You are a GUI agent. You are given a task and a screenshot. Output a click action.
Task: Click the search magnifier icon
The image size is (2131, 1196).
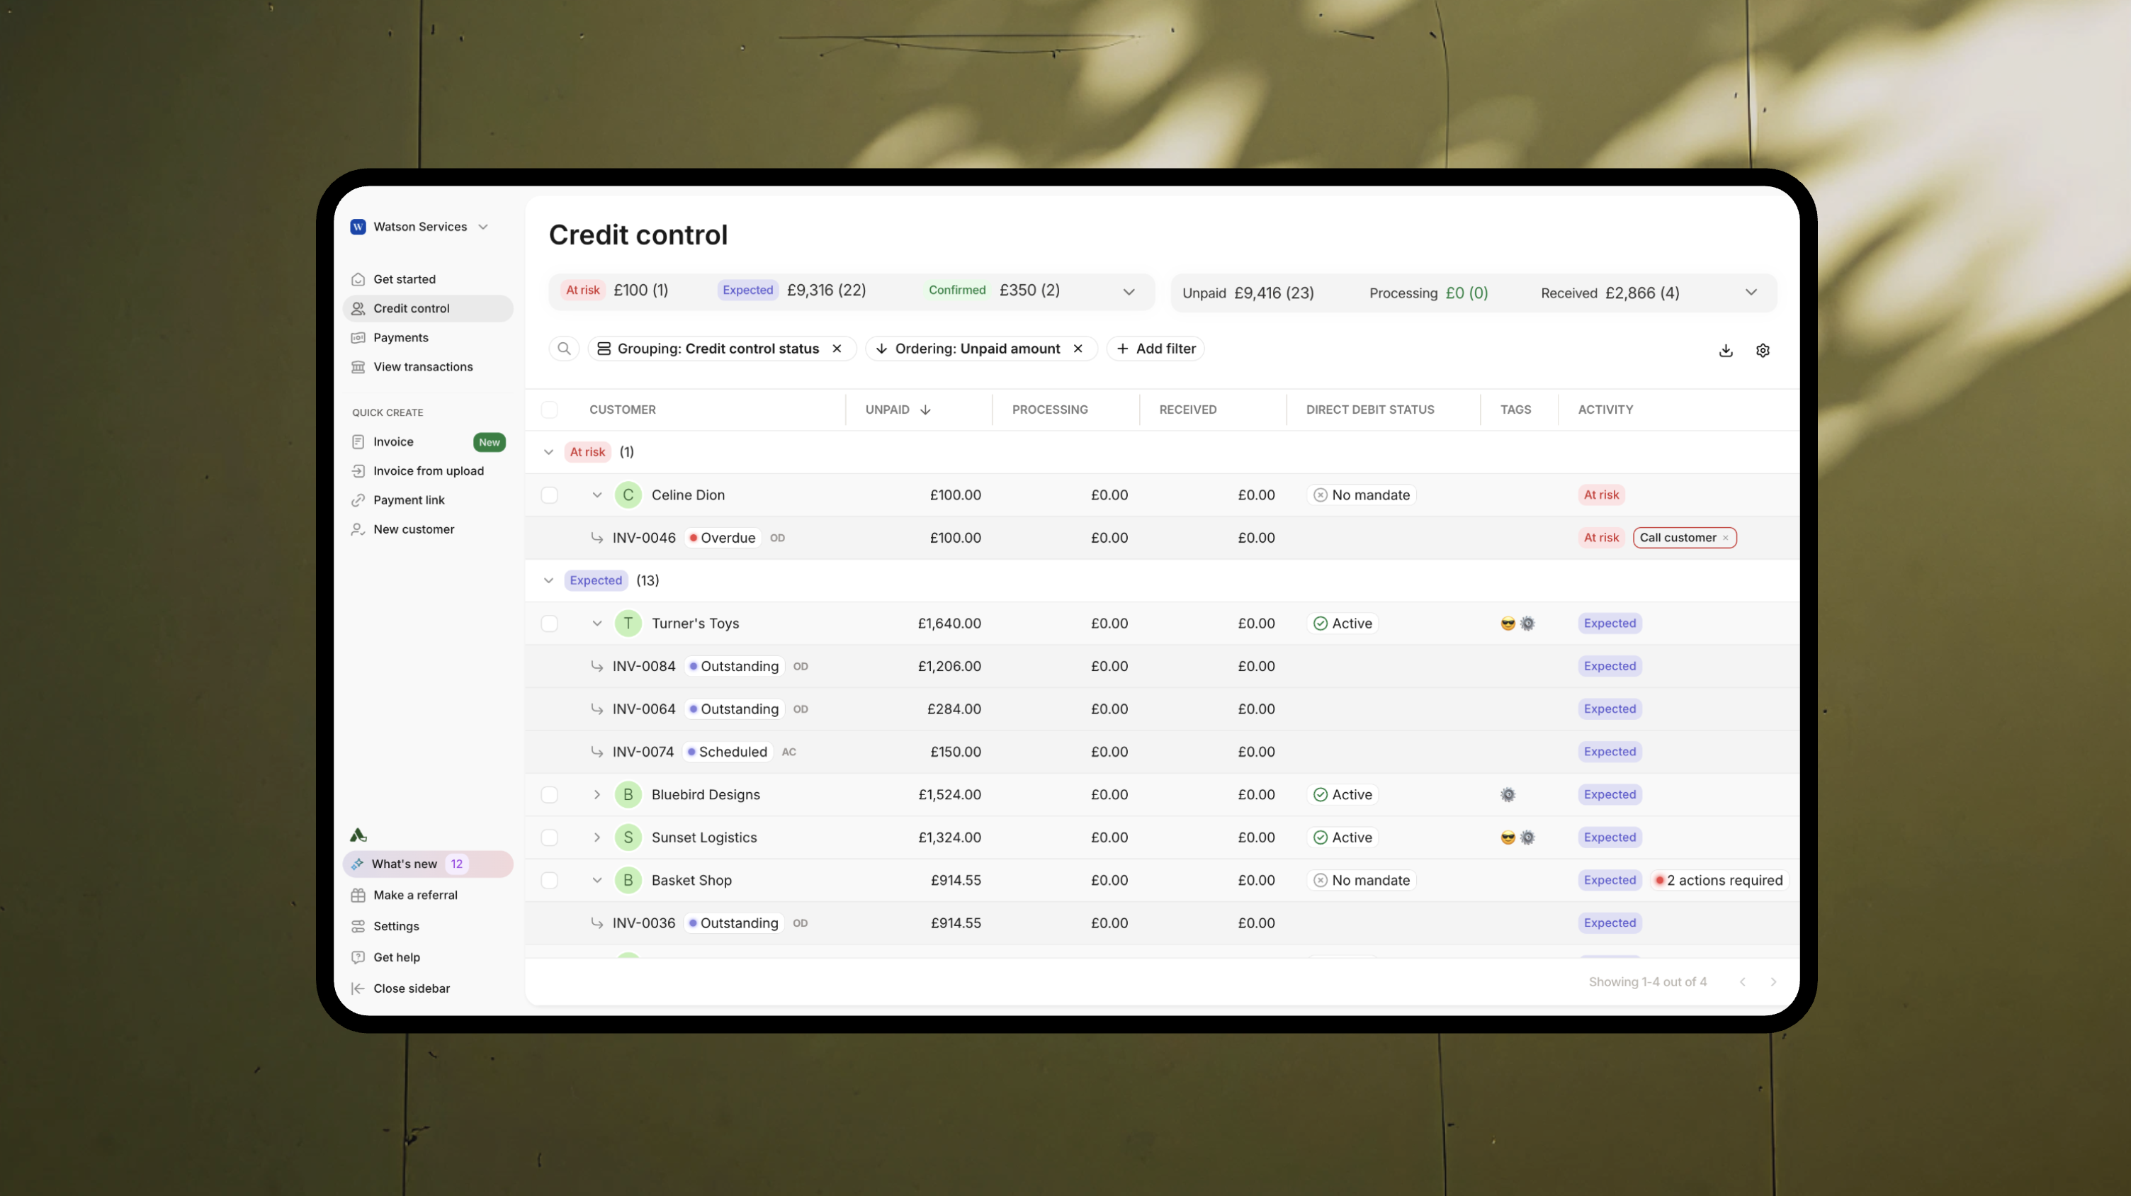coord(563,349)
